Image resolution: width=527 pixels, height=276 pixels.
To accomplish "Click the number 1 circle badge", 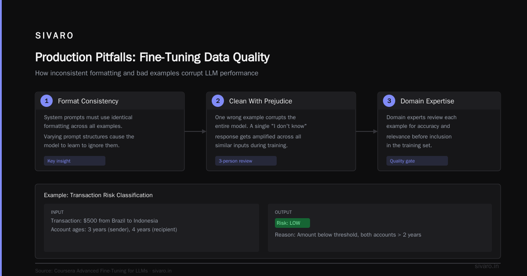I will click(x=47, y=101).
